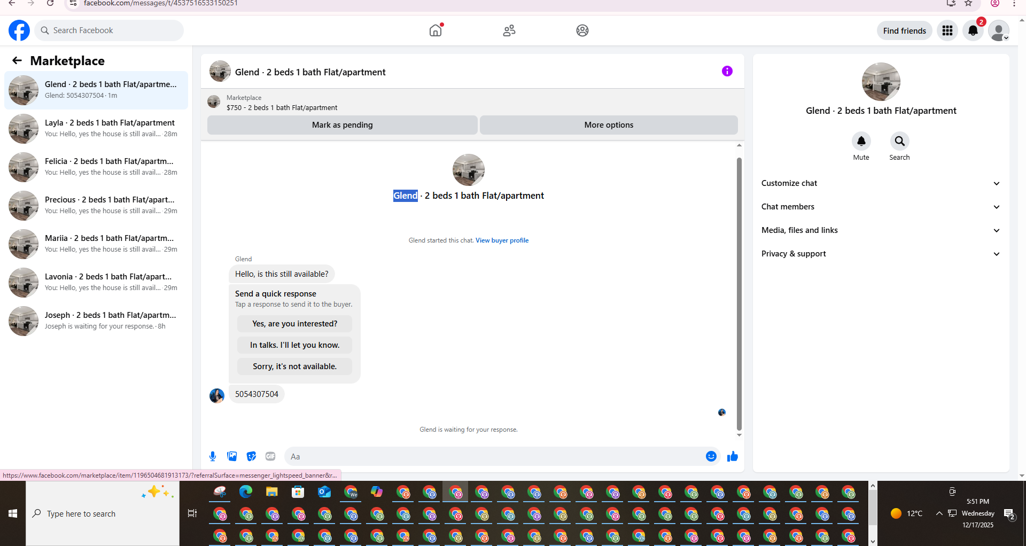Mute this conversation with the bell icon
The image size is (1026, 546).
(x=861, y=141)
